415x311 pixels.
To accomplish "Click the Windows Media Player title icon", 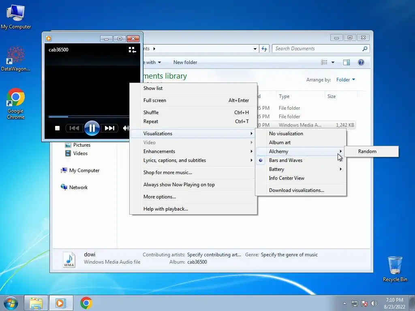I will coord(49,38).
